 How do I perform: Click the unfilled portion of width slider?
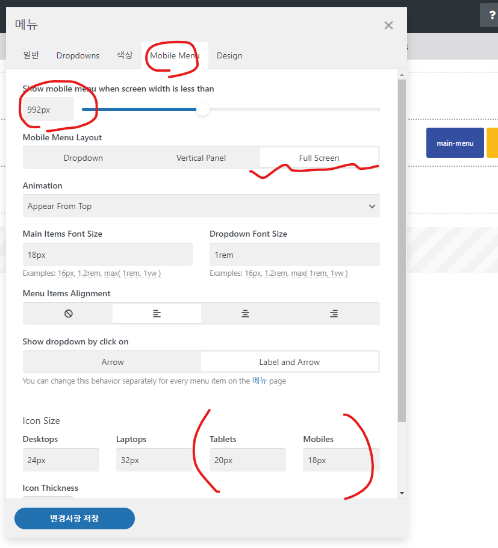(x=294, y=110)
